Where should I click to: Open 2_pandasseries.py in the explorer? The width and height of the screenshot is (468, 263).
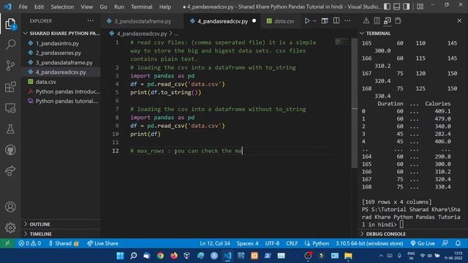tap(58, 53)
